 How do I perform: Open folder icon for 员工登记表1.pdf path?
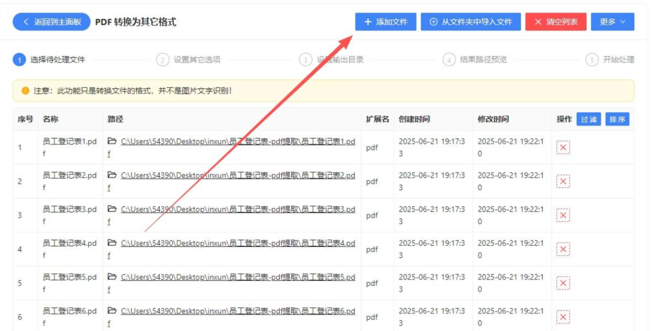click(112, 141)
